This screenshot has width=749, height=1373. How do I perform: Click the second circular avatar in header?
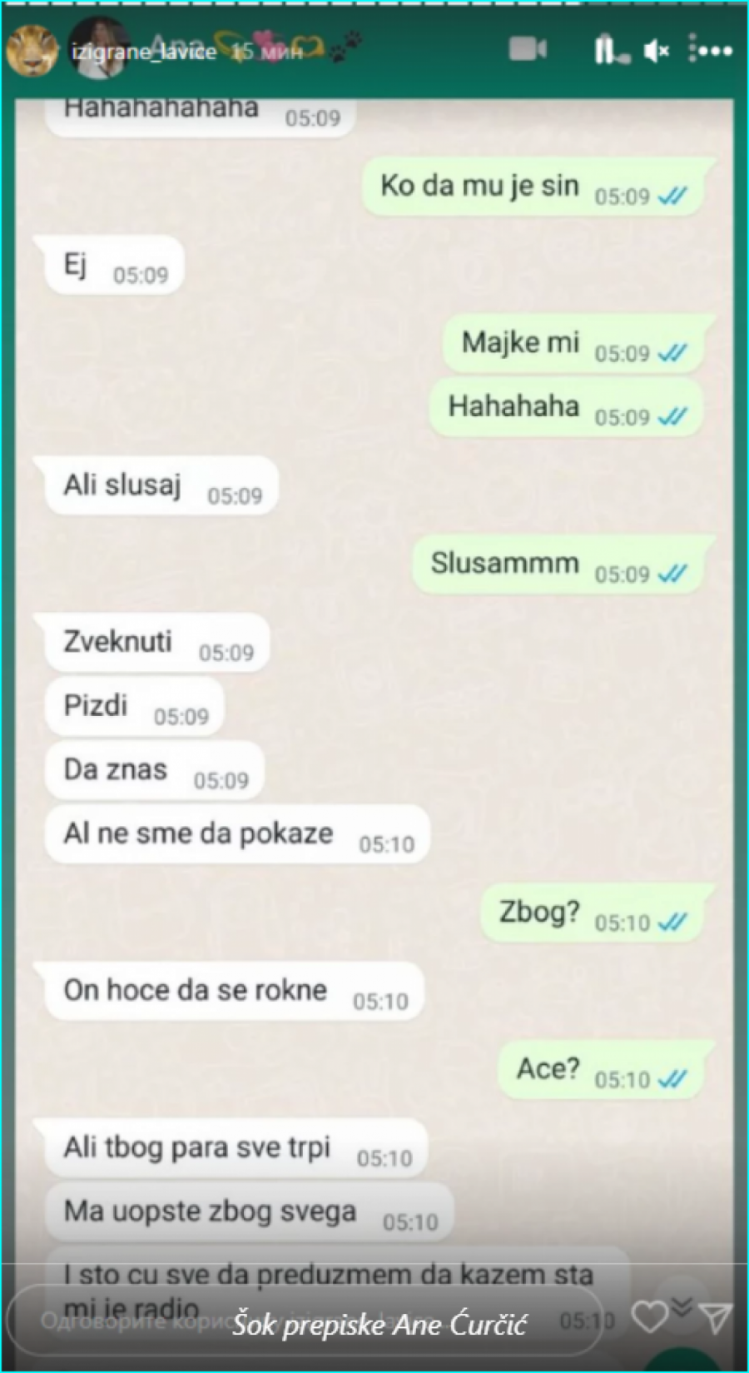[x=99, y=47]
